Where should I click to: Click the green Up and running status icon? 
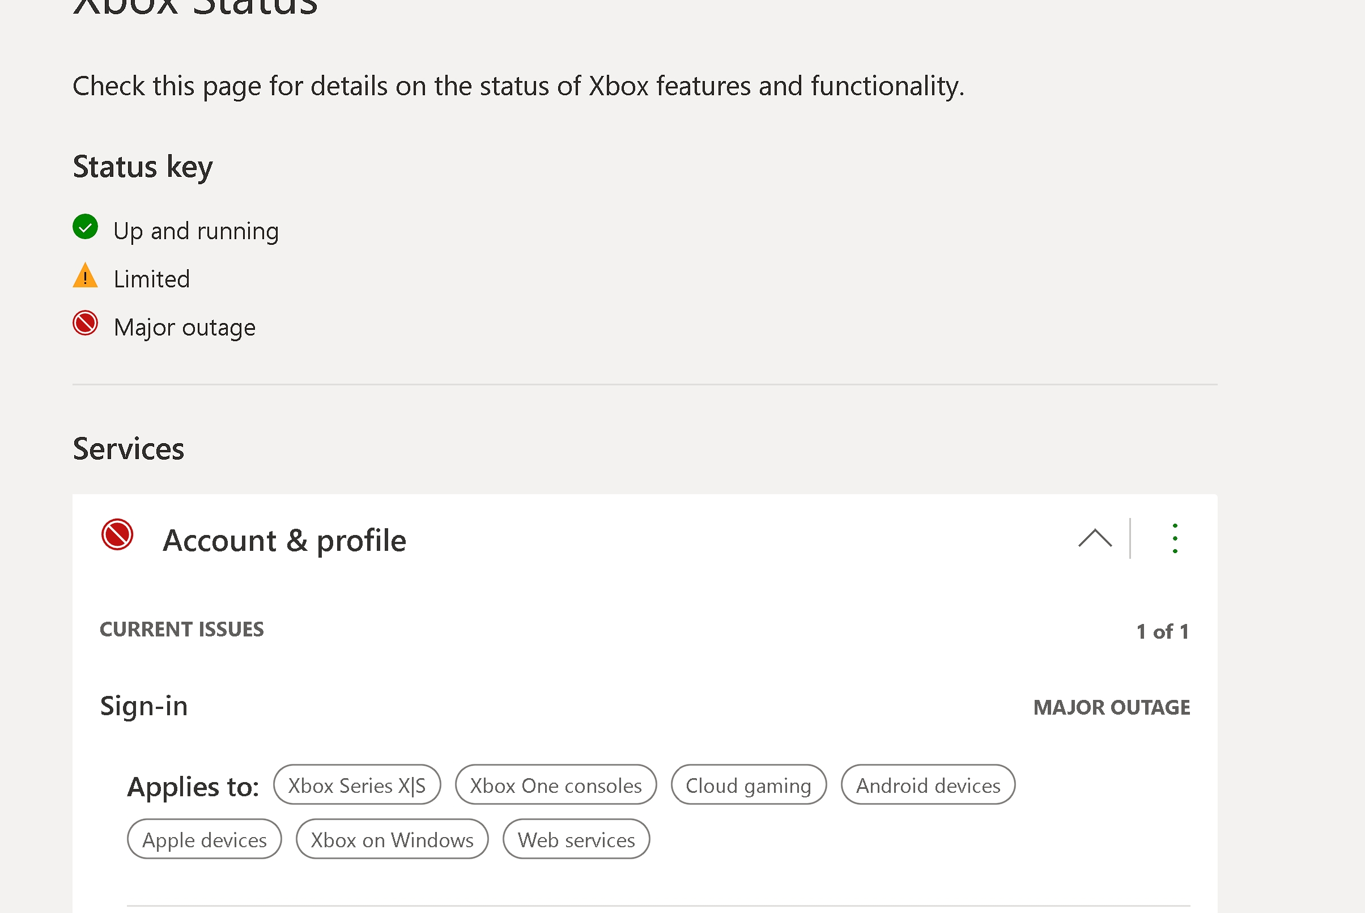click(x=86, y=227)
